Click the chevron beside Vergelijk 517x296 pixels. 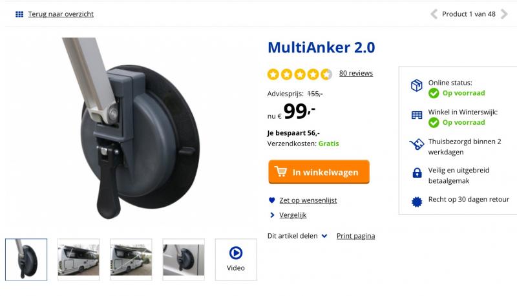click(272, 215)
